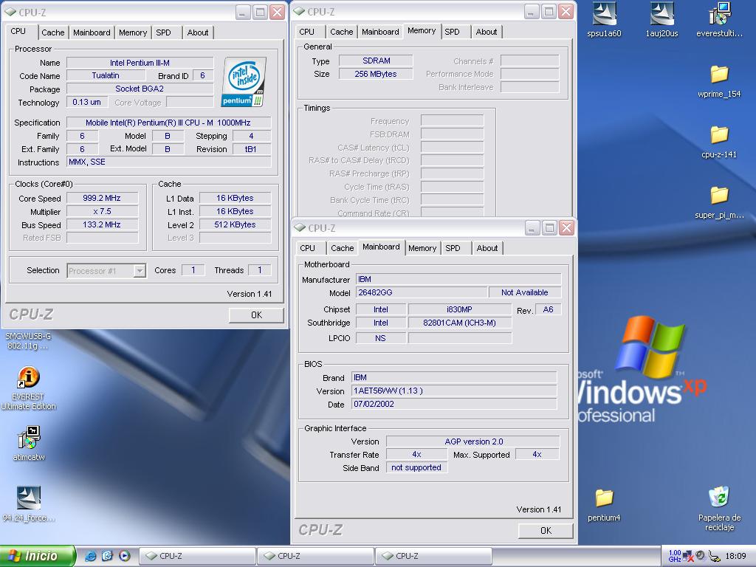Click the BIOS Version 1AET56WW value

(x=454, y=391)
